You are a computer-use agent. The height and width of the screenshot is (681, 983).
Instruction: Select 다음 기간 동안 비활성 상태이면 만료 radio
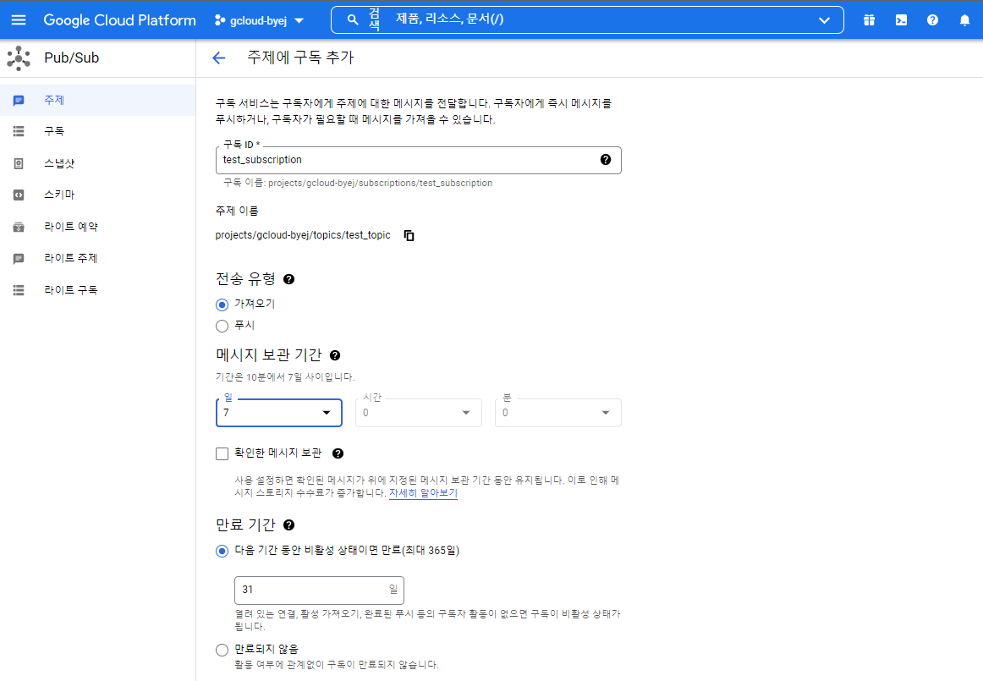click(222, 552)
